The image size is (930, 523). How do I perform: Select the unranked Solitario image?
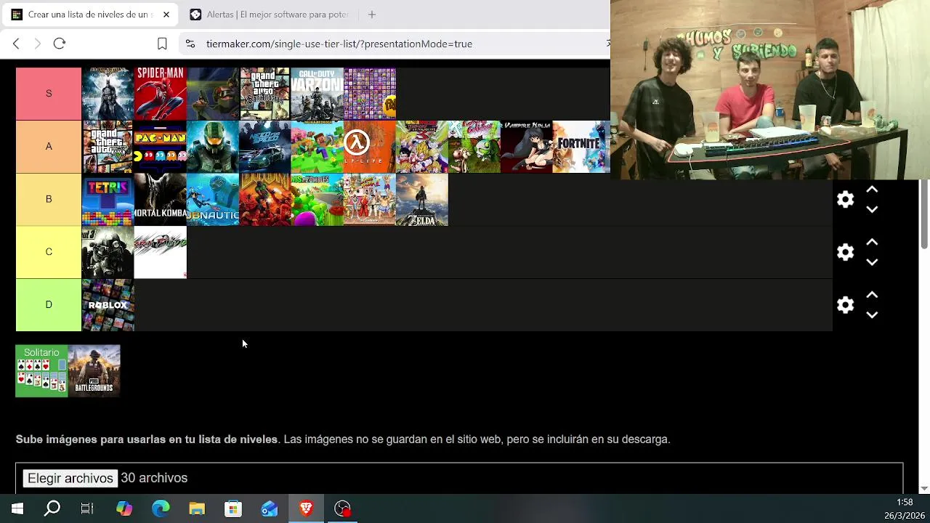[x=41, y=371]
